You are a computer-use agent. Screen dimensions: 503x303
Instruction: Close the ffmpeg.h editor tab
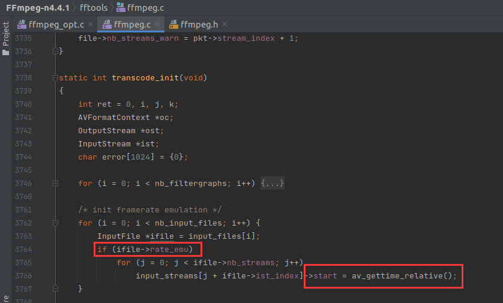point(224,25)
